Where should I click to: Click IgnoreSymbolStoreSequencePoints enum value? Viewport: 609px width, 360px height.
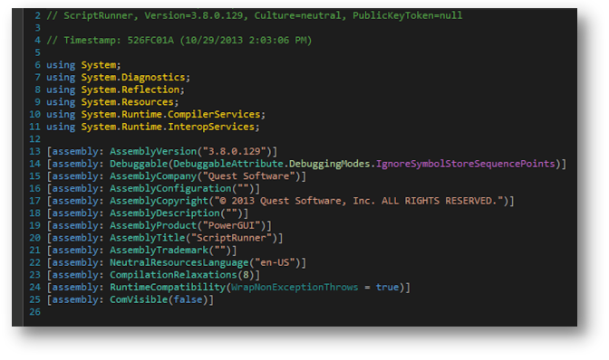(x=465, y=164)
